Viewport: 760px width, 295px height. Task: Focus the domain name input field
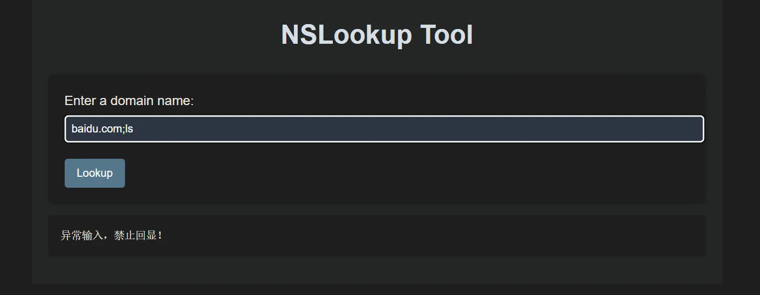click(384, 129)
